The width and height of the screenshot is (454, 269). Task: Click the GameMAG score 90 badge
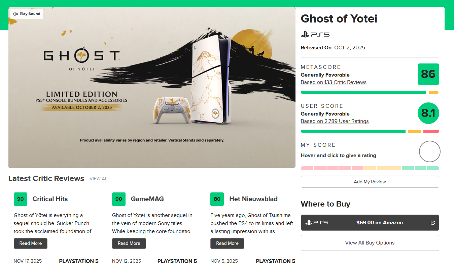point(119,199)
